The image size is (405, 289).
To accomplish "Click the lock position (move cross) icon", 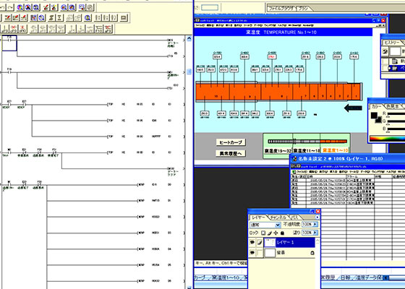I will pos(276,233).
